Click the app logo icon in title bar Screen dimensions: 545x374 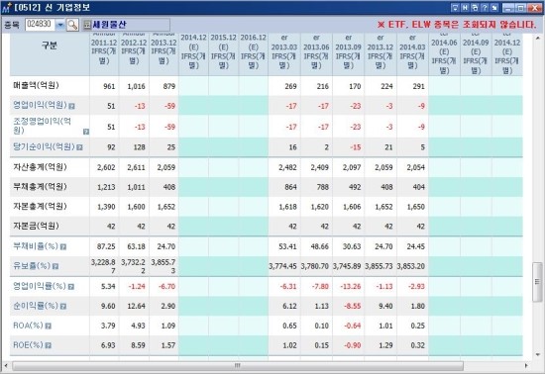(6, 7)
